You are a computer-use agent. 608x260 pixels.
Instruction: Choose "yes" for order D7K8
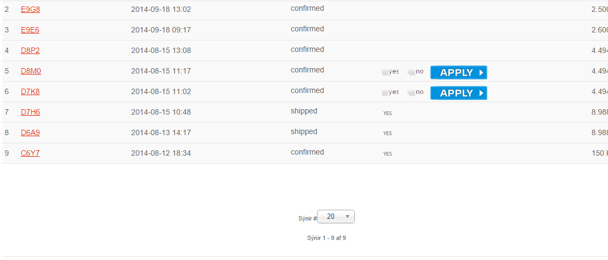pyautogui.click(x=385, y=92)
